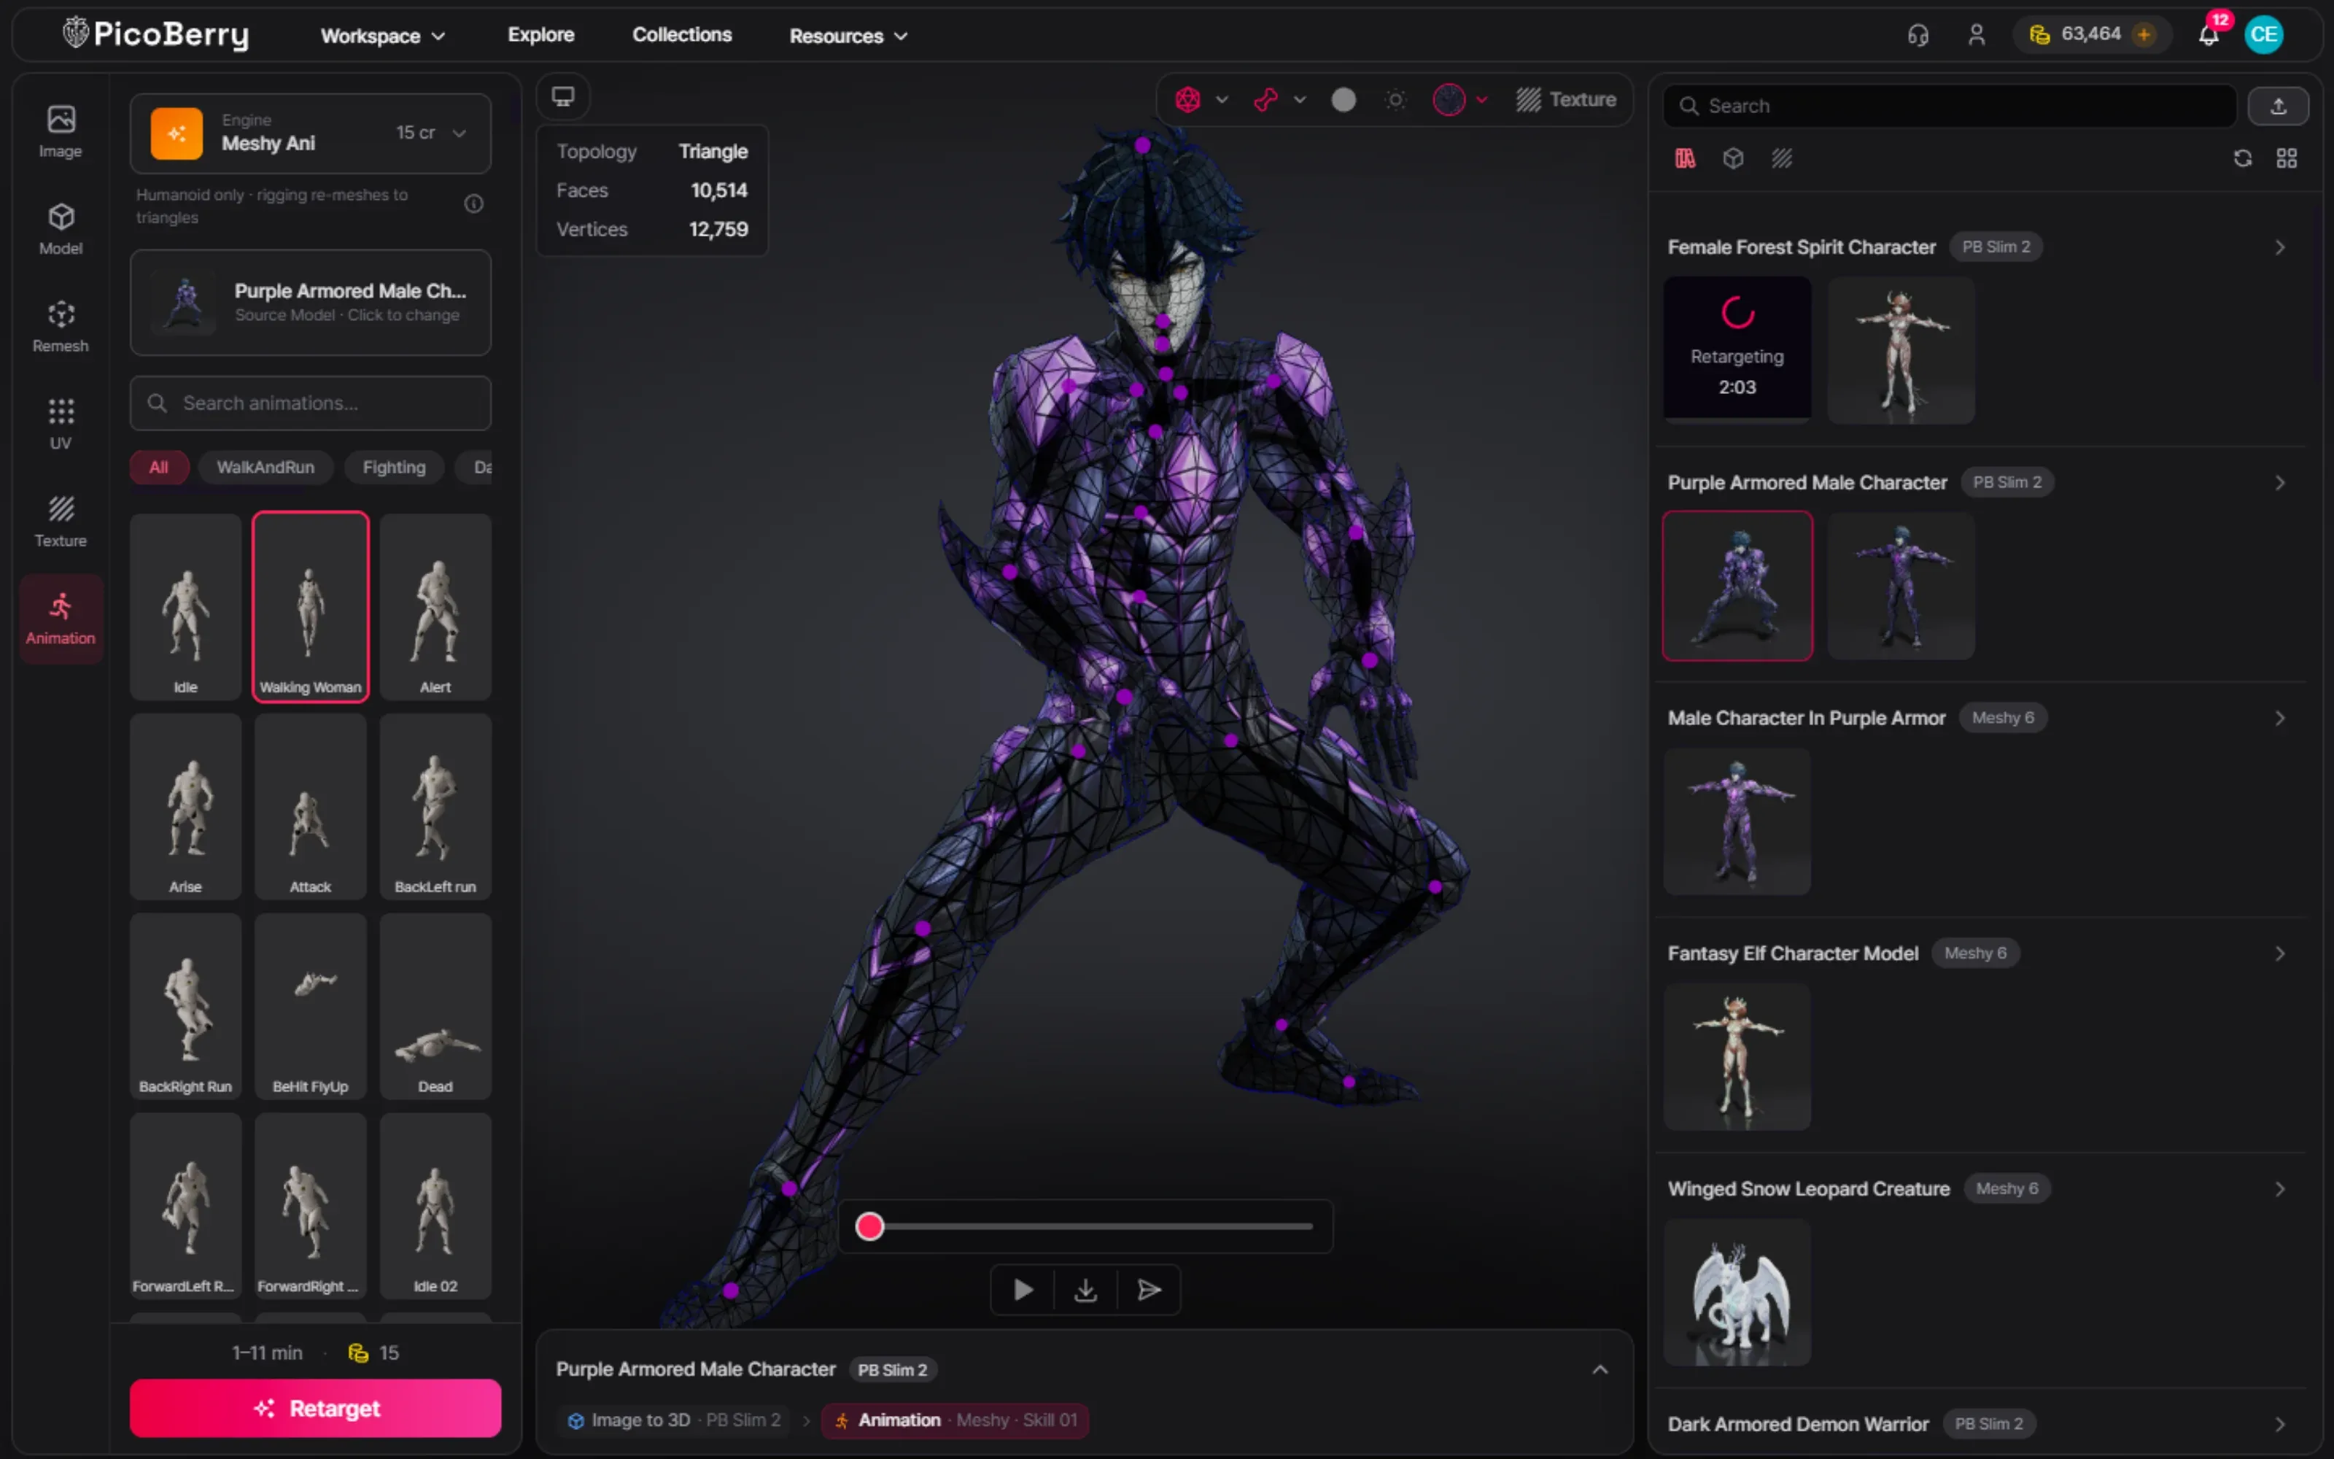Expand Purple Armored Male Character group chevron
Image resolution: width=2334 pixels, height=1459 pixels.
(2280, 482)
